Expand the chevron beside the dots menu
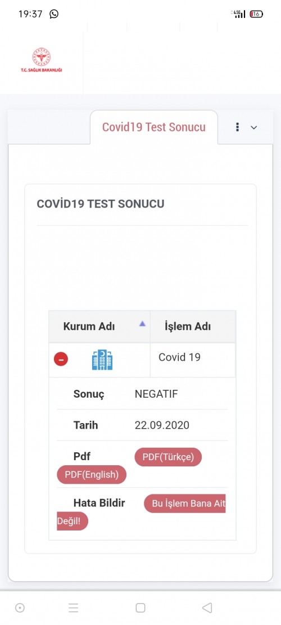The image size is (281, 625). tap(253, 128)
